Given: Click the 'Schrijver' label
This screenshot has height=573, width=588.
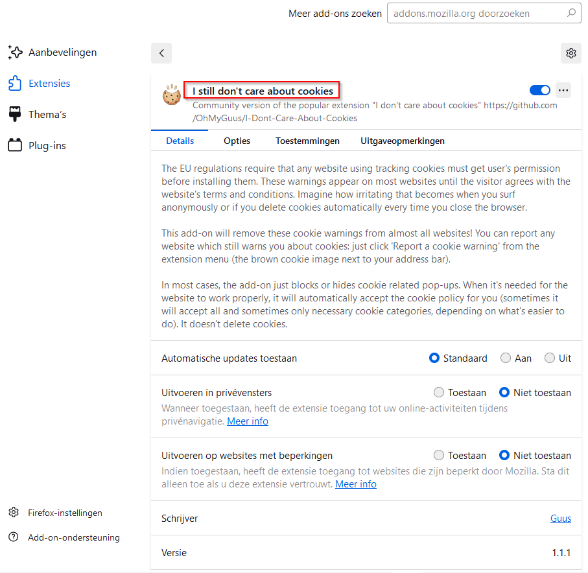Looking at the screenshot, I should pos(179,519).
